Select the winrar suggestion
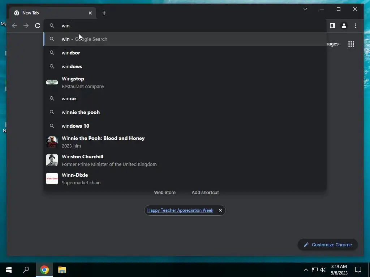 click(185, 98)
